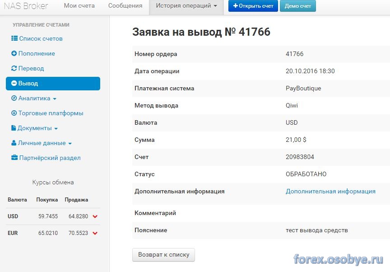The height and width of the screenshot is (272, 390).
Task: Click USD sell rate 64.8280
Action: click(x=79, y=216)
